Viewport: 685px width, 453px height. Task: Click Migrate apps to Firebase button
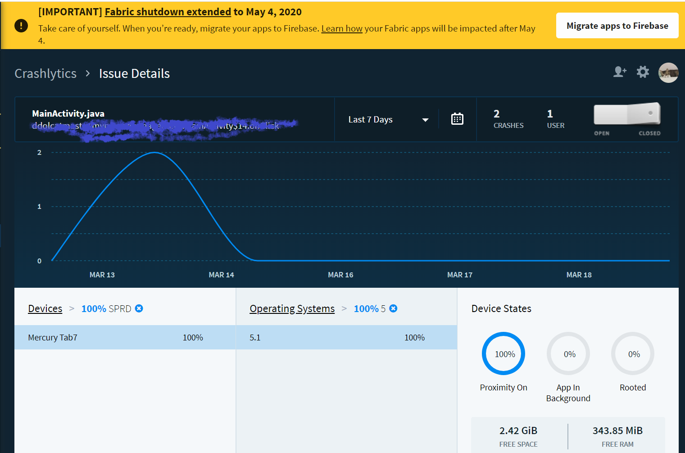coord(617,26)
